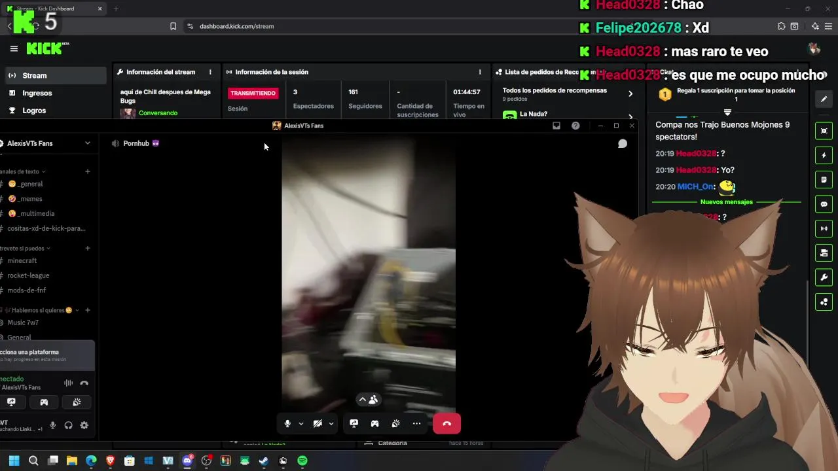This screenshot has height=471, width=838.
Task: Open the Kick hamburger menu
Action: 14,48
